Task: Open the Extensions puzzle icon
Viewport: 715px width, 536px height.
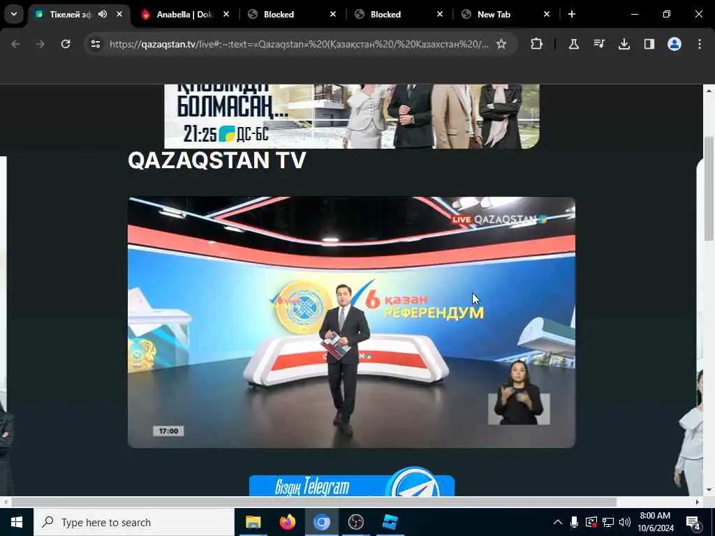Action: 537,44
